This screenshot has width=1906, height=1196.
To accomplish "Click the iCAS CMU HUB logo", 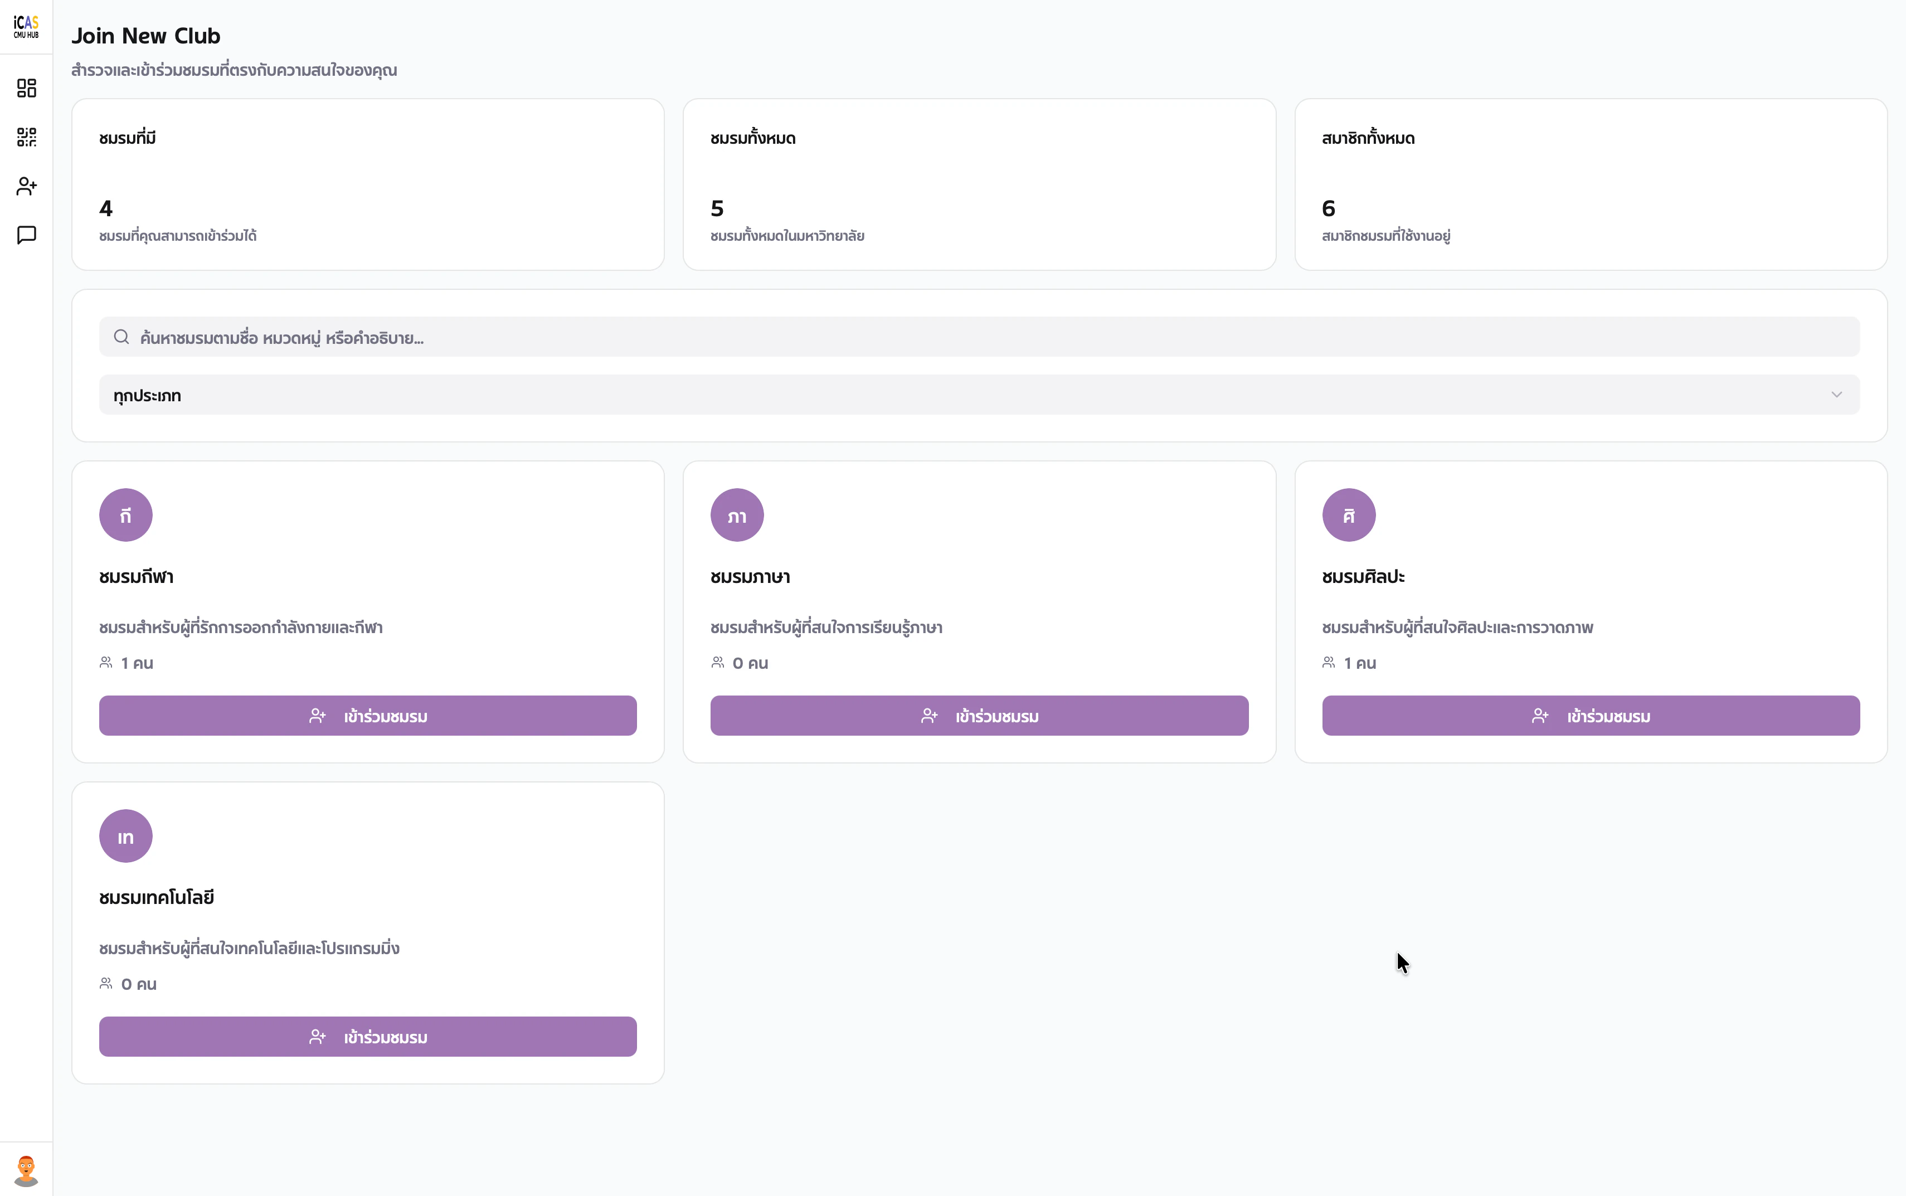I will coord(26,27).
